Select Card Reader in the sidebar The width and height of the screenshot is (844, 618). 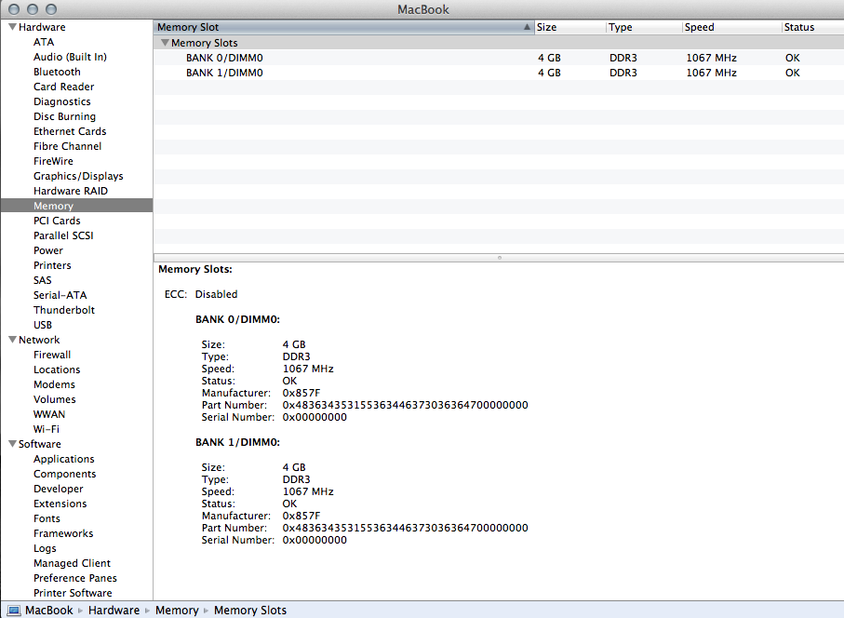click(x=63, y=87)
